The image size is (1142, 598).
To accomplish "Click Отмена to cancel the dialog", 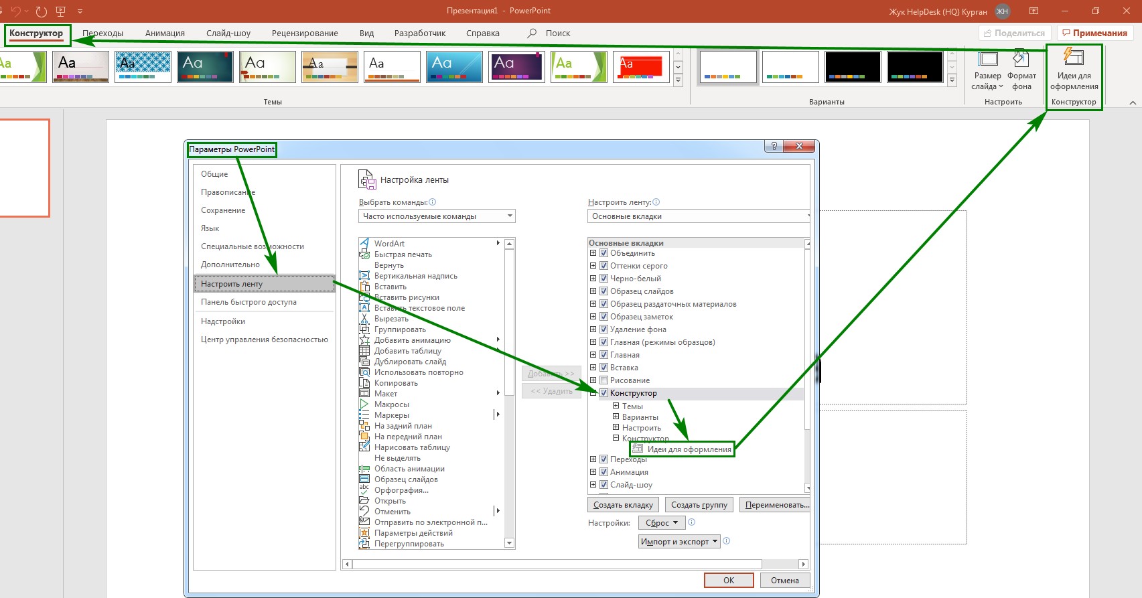I will [784, 581].
